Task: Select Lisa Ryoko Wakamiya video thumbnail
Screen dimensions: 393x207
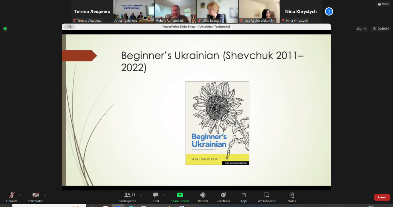Action: point(259,11)
